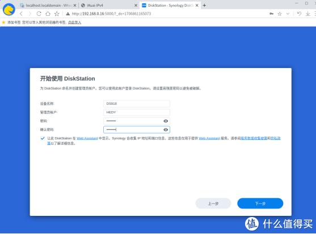This screenshot has height=234, width=316.
Task: Show password using the eye icon
Action: coord(166,121)
